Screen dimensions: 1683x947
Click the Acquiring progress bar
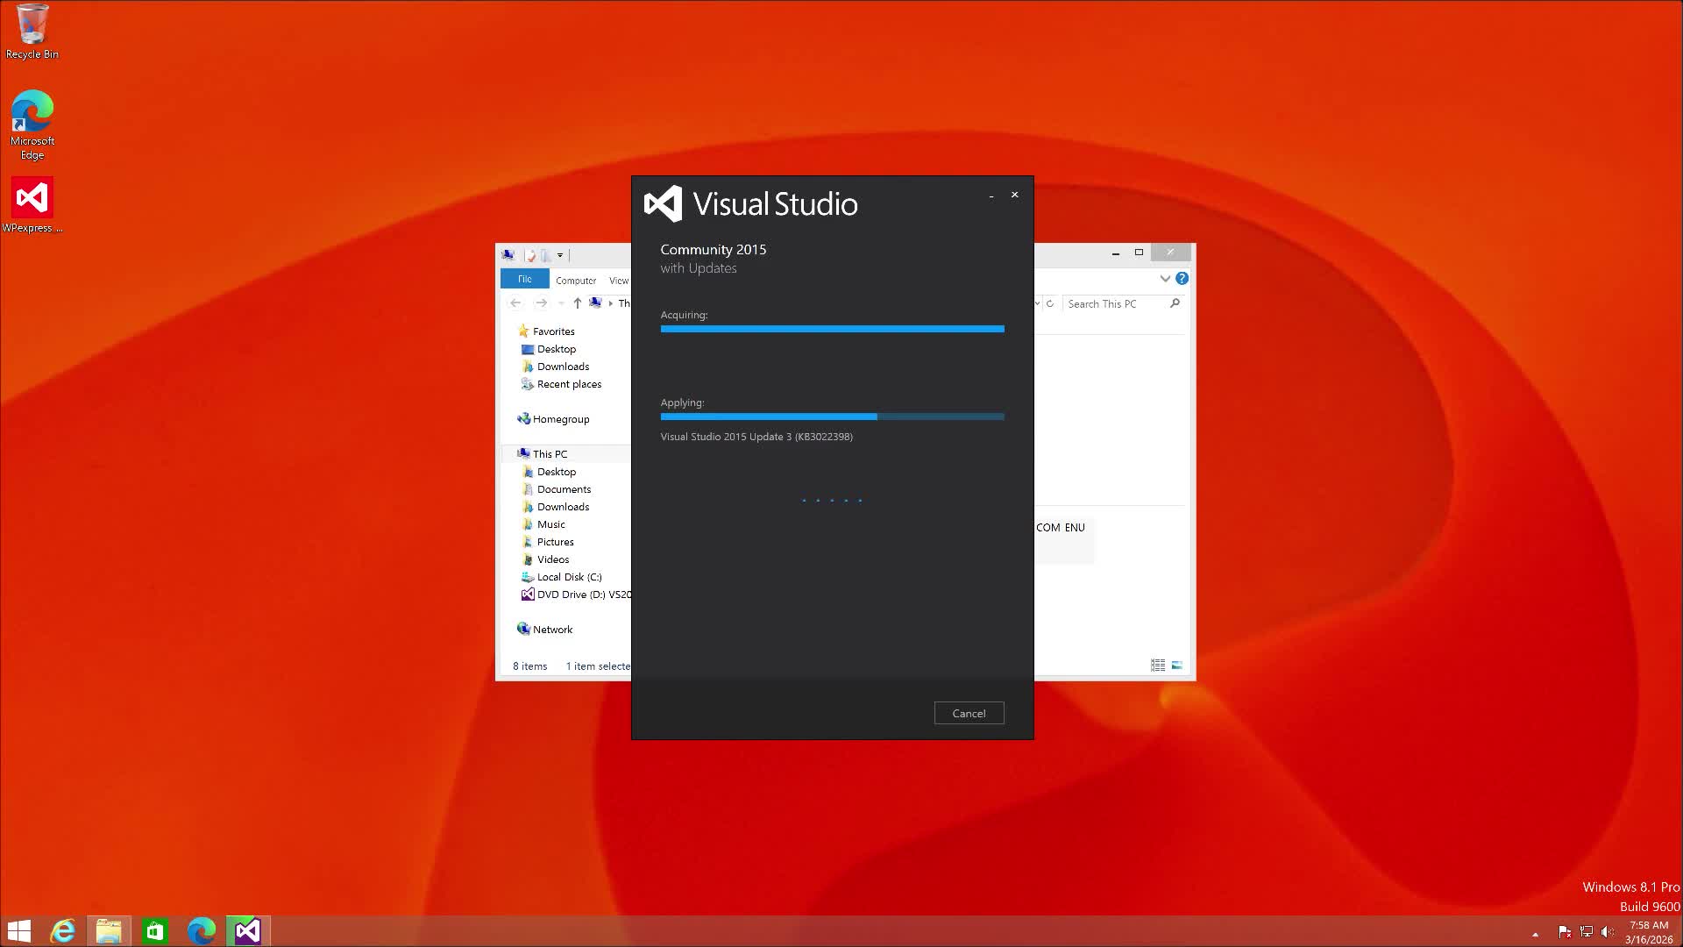pos(832,329)
